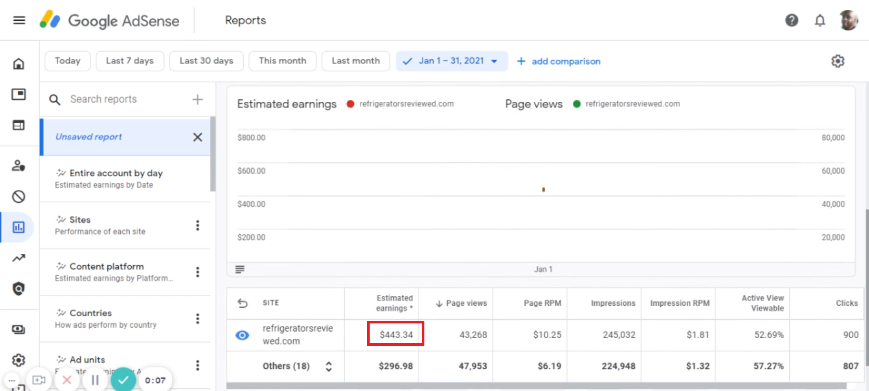Pause the screen recording
The height and width of the screenshot is (391, 869).
95,380
